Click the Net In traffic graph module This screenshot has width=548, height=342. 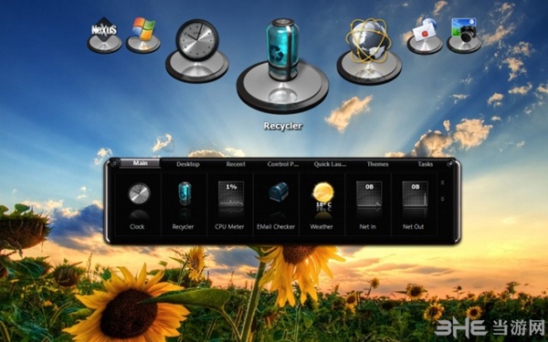pyautogui.click(x=368, y=204)
